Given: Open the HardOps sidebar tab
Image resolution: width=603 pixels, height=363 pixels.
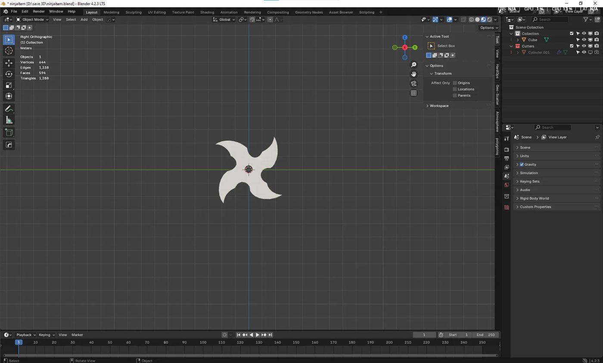Looking at the screenshot, I should pyautogui.click(x=497, y=71).
